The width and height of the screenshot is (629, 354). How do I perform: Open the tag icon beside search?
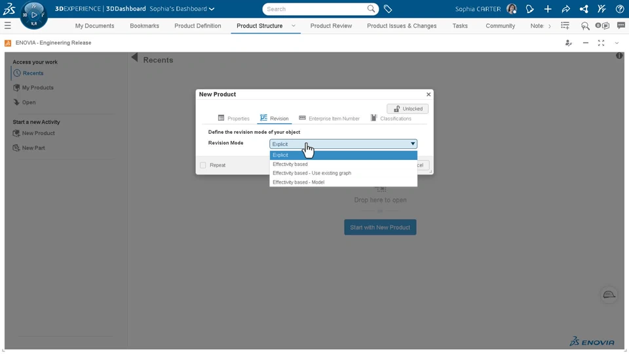point(388,9)
